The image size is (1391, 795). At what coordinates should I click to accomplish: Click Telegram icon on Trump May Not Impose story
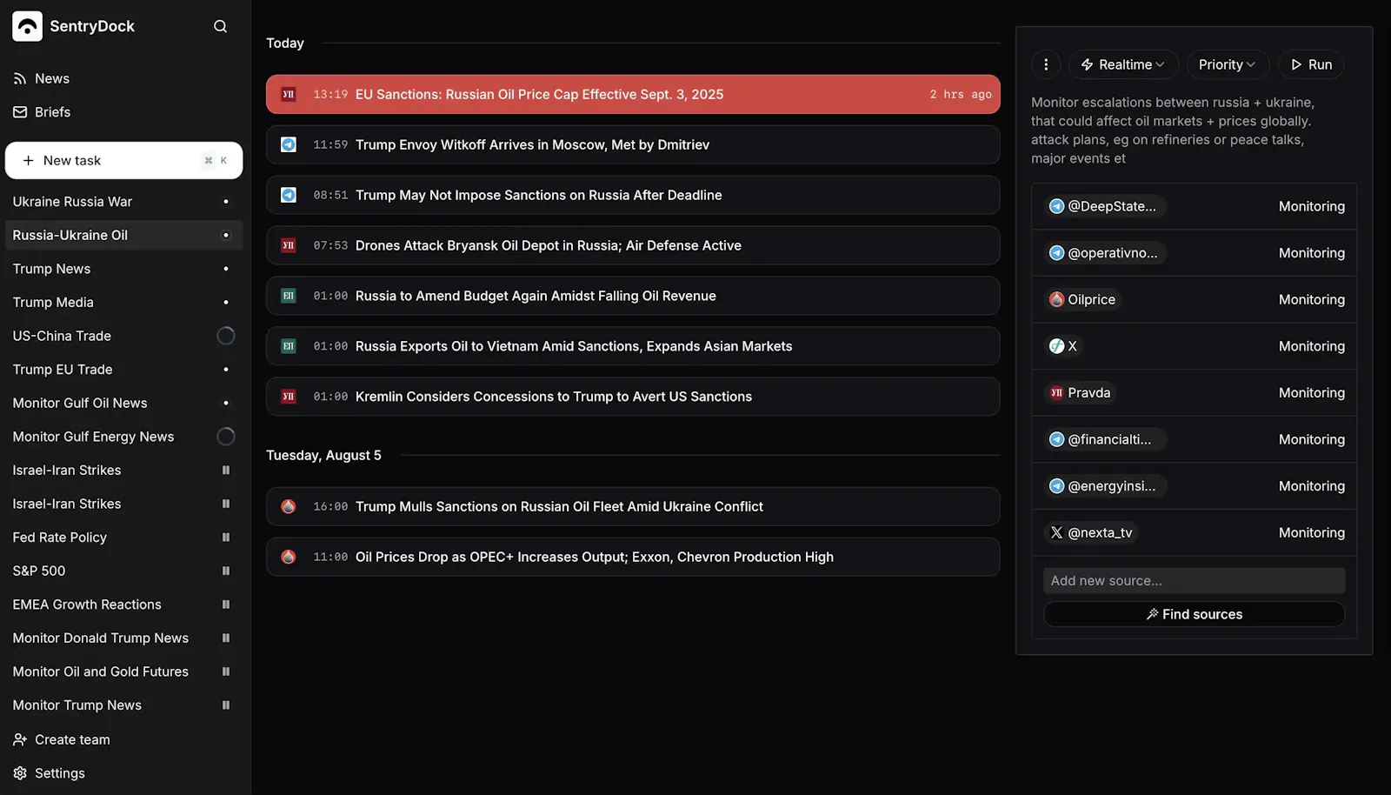289,195
